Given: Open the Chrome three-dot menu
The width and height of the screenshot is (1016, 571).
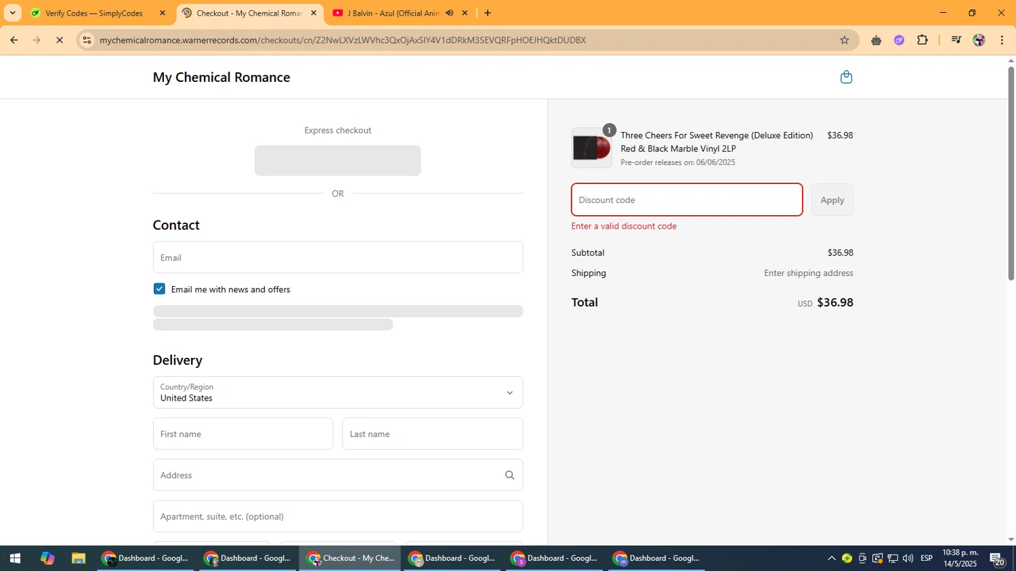Looking at the screenshot, I should pyautogui.click(x=1002, y=40).
